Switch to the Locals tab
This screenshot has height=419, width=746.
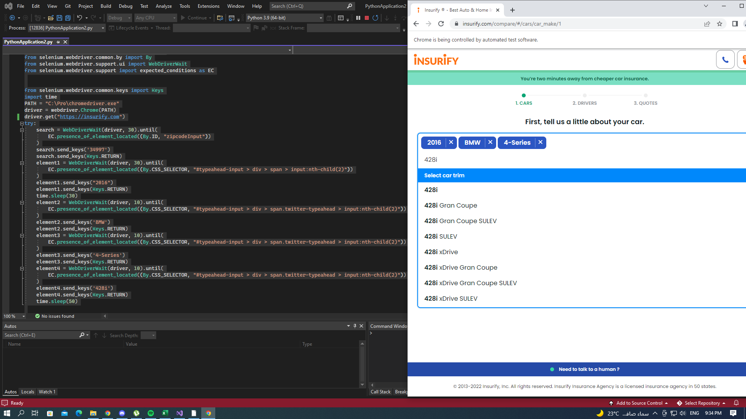coord(28,392)
